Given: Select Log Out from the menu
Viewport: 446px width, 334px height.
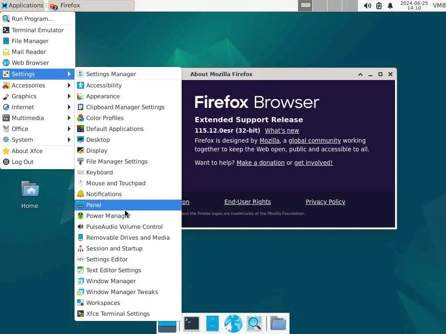Looking at the screenshot, I should [37, 162].
